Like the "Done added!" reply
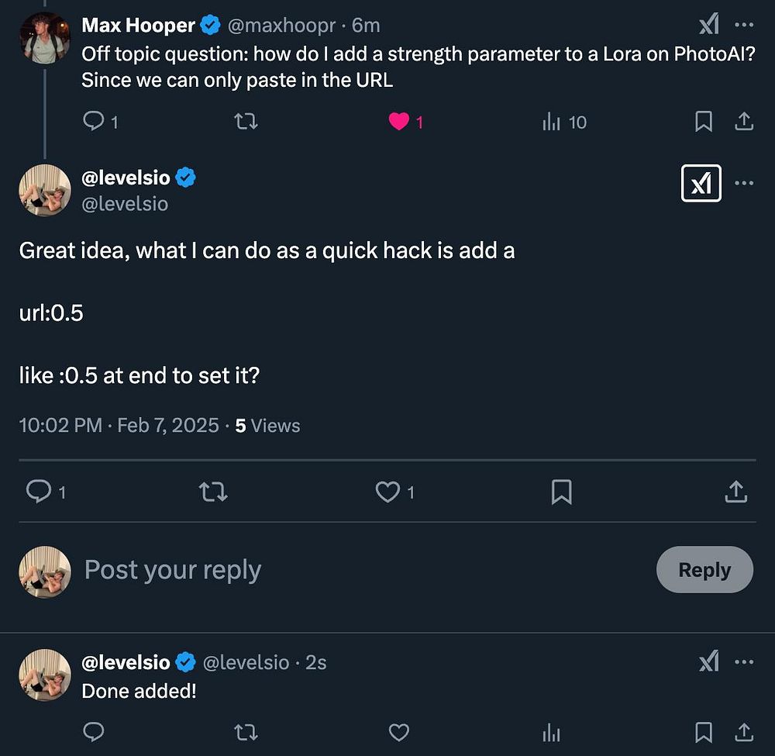The height and width of the screenshot is (756, 775). coord(398,732)
